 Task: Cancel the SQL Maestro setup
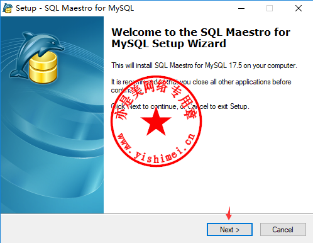tap(283, 230)
